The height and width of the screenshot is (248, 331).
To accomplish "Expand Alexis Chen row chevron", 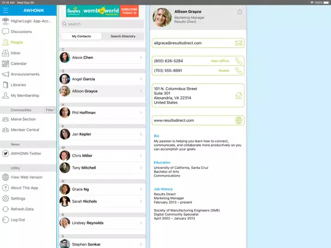I will (141, 58).
